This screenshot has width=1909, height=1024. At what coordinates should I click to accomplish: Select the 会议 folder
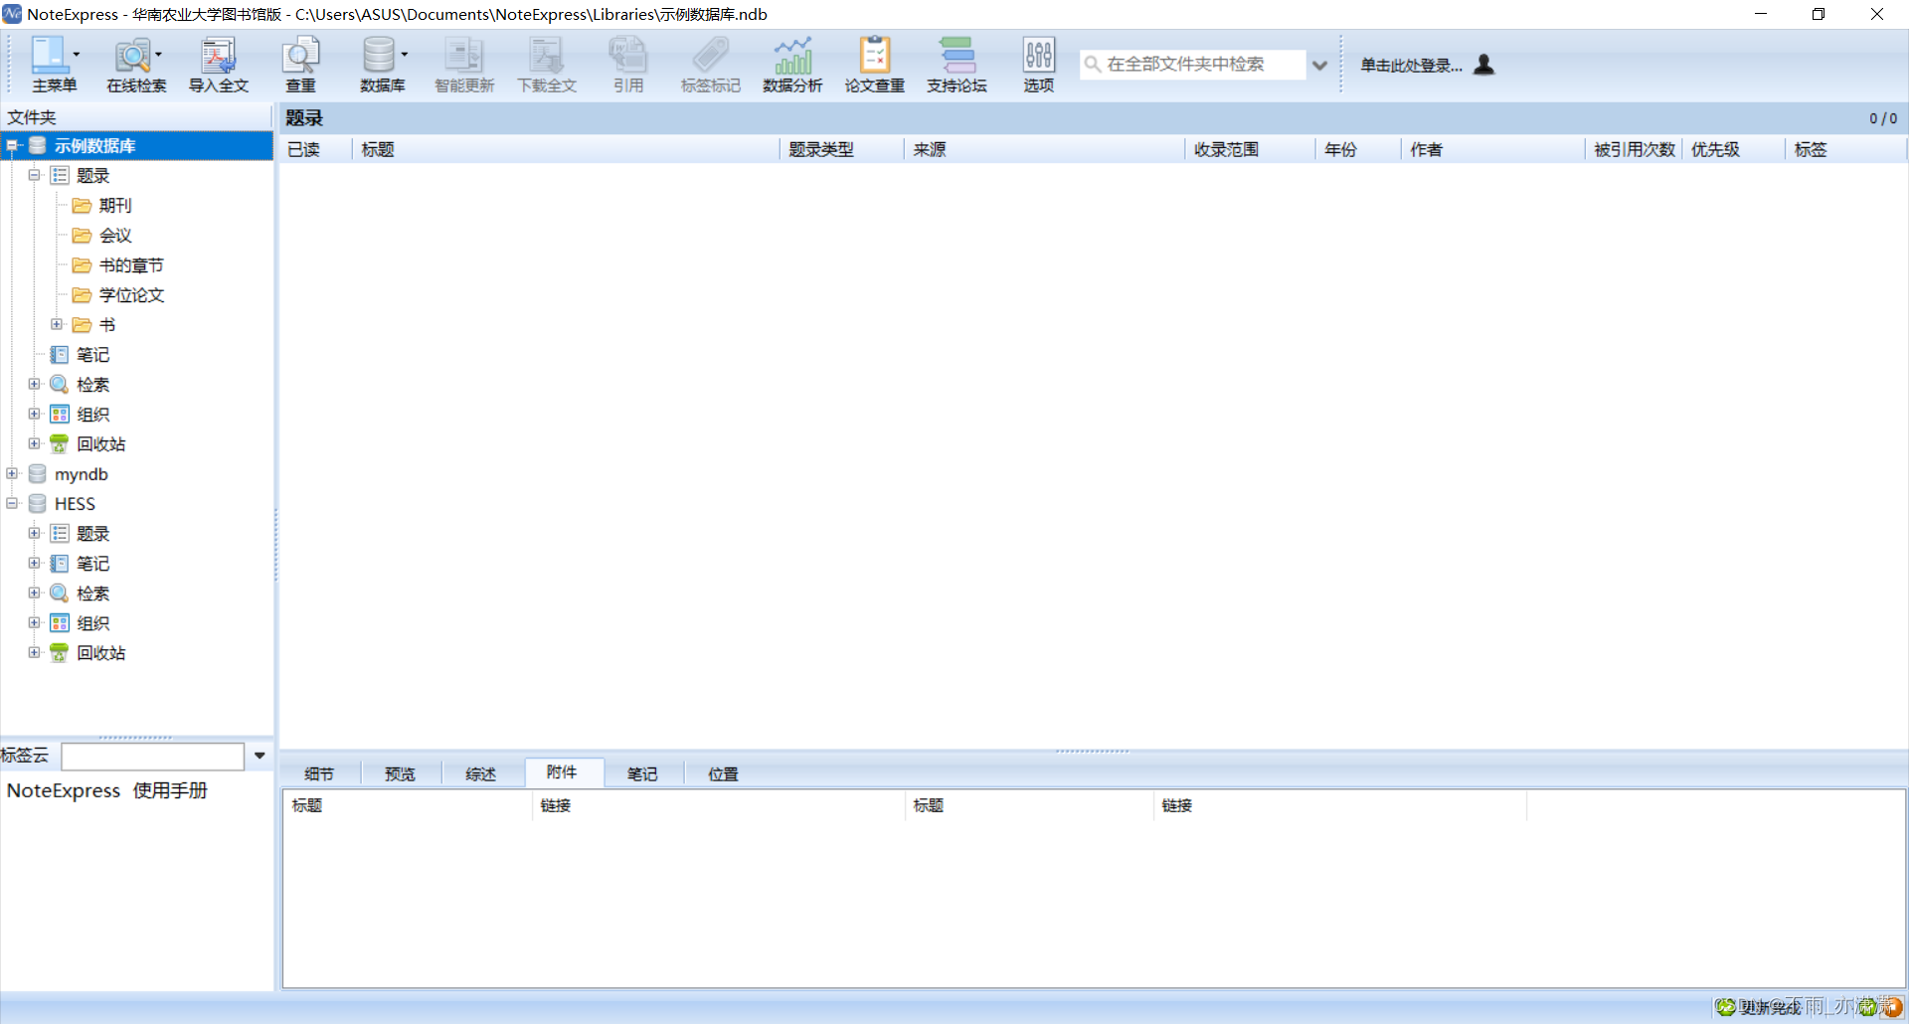click(115, 236)
